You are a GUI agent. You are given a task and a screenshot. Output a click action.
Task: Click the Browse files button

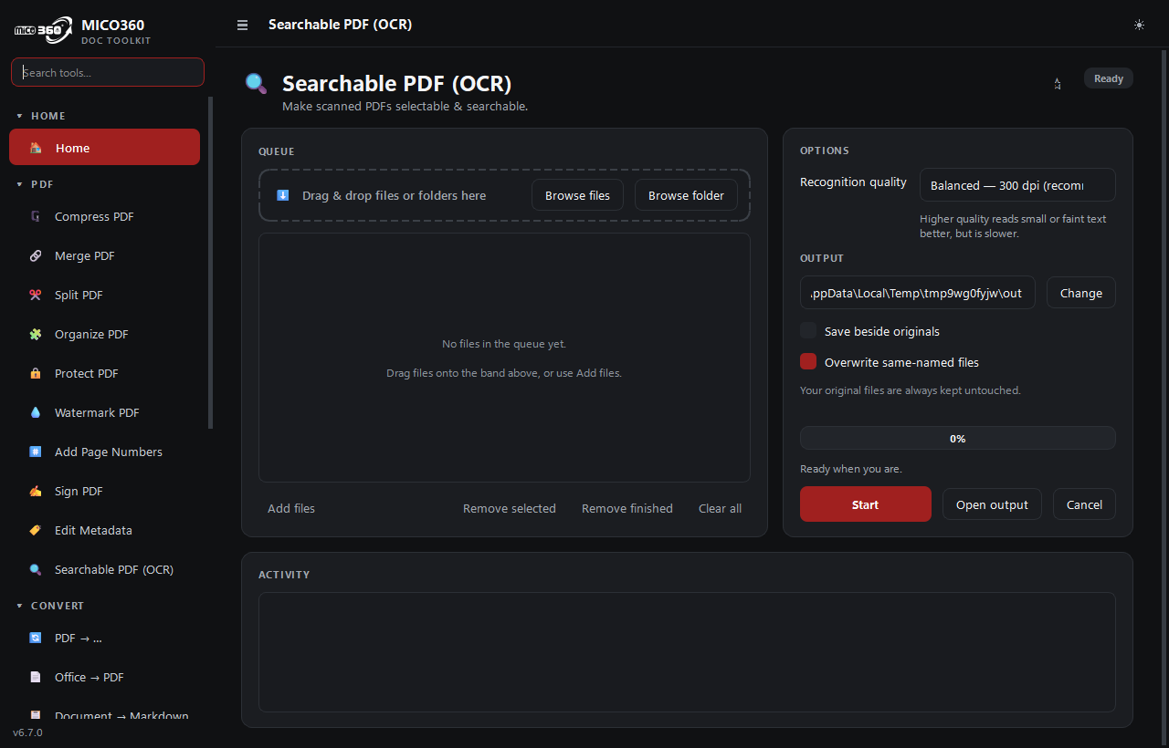577,195
